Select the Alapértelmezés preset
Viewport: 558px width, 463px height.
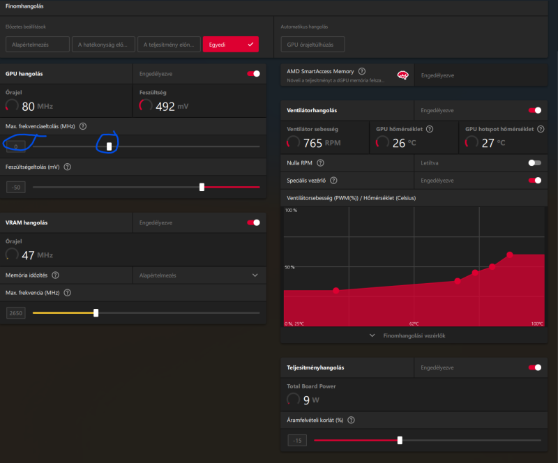tap(38, 45)
